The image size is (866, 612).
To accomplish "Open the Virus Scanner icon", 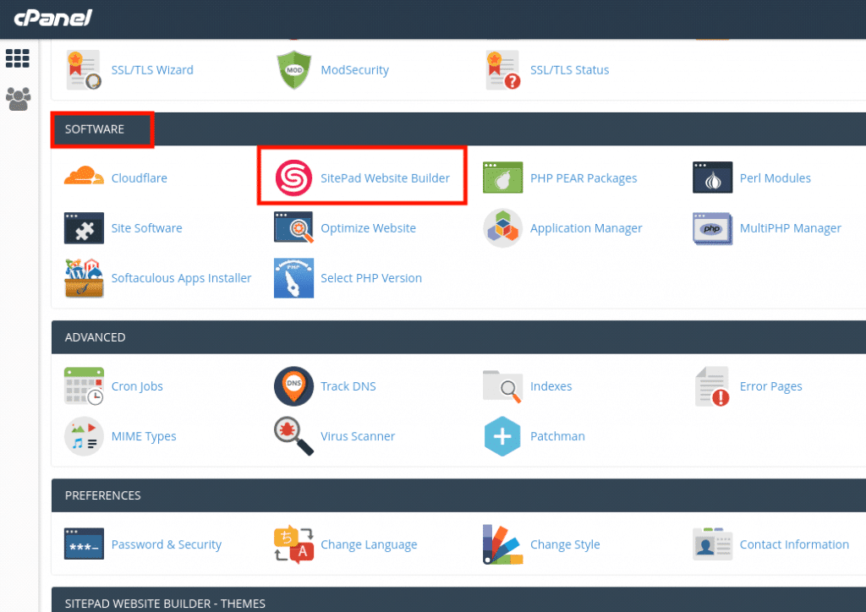I will [x=293, y=436].
